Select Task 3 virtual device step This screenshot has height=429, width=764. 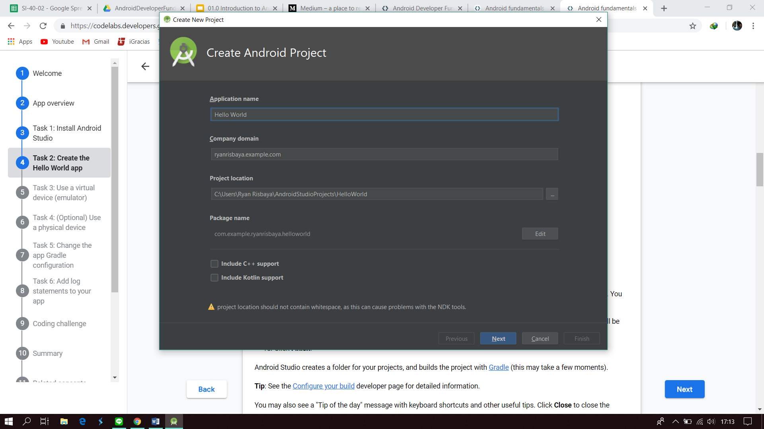[64, 193]
